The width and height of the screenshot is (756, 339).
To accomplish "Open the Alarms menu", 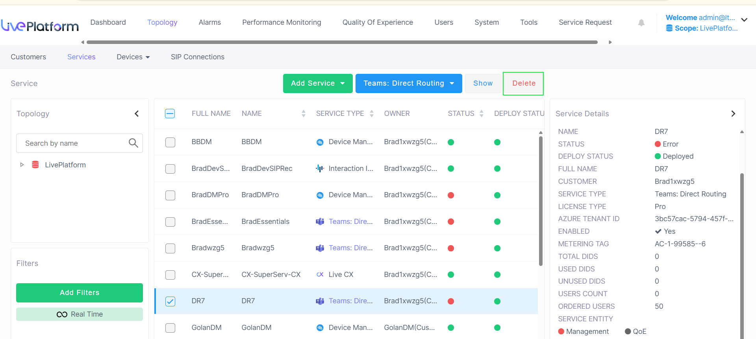I will pos(209,22).
